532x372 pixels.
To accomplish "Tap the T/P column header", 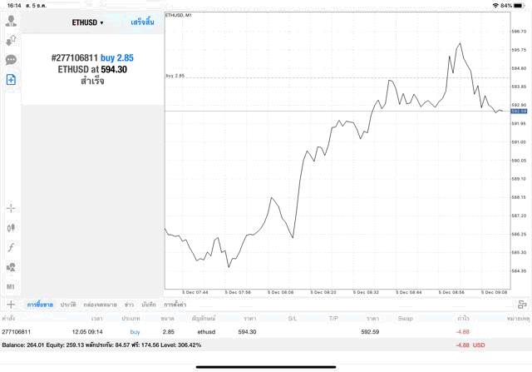I will [333, 319].
